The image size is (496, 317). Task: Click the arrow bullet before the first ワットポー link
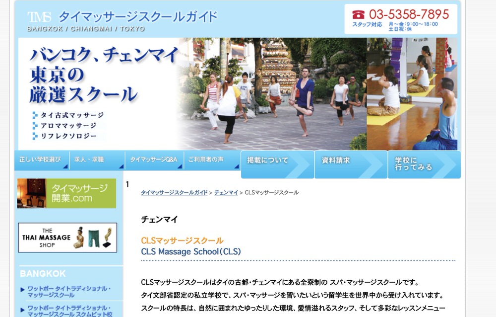pos(23,289)
